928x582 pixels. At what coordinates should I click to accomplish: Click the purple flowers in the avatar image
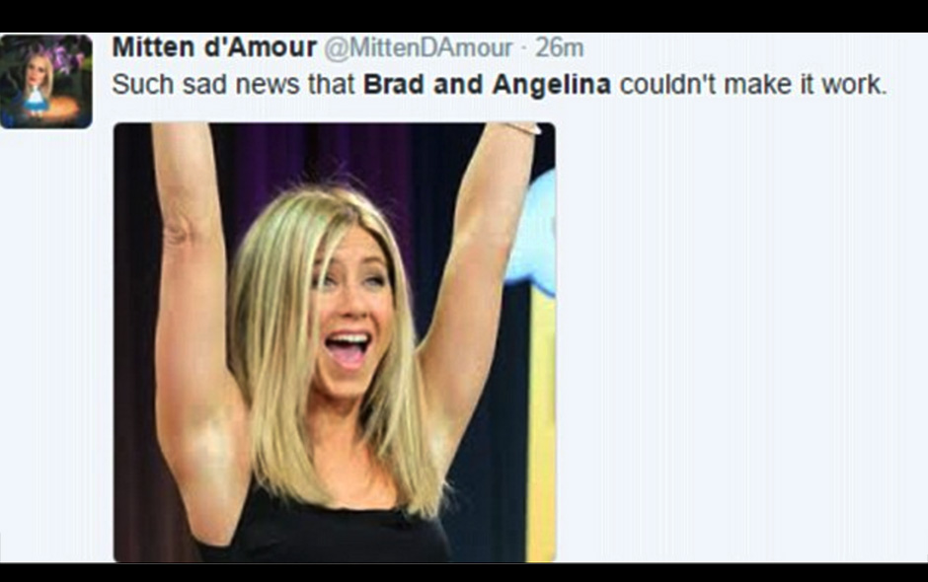coord(65,58)
